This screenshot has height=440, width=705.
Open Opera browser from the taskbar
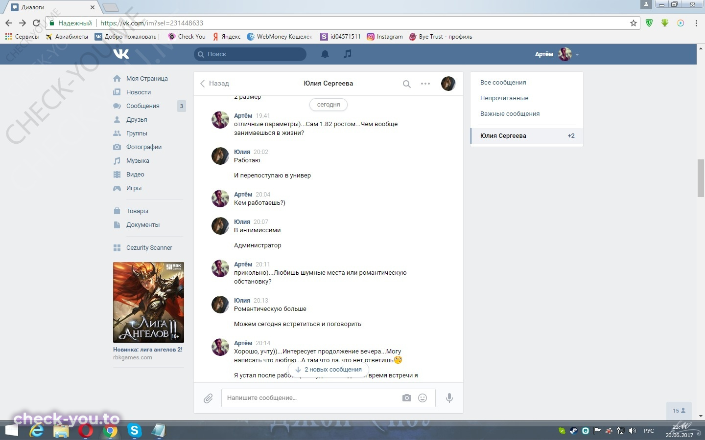[86, 431]
